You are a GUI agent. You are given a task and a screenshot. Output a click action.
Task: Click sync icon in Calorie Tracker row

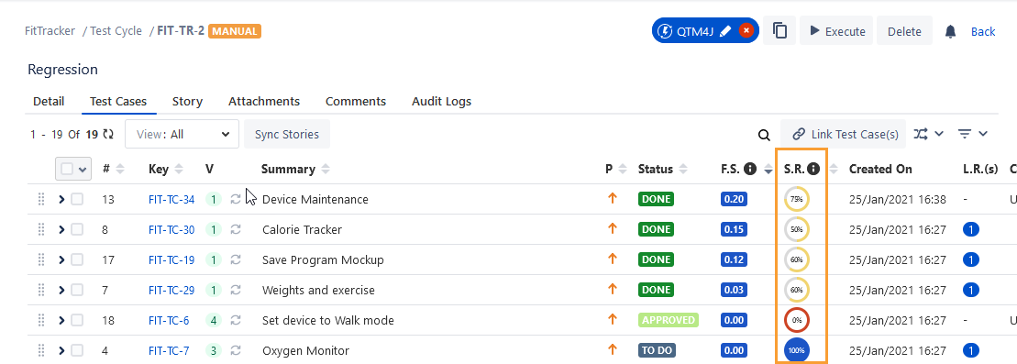pyautogui.click(x=236, y=229)
